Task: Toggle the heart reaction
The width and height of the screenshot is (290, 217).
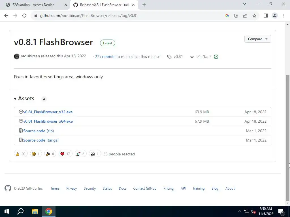Action: (65, 154)
